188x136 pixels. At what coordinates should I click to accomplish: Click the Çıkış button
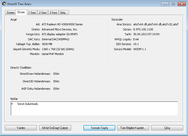point(167,128)
